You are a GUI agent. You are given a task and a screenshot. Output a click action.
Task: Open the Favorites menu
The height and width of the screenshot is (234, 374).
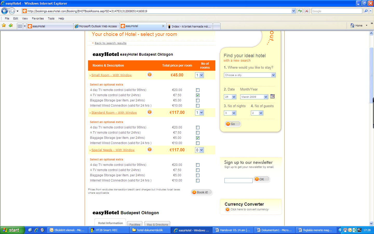pyautogui.click(x=38, y=18)
